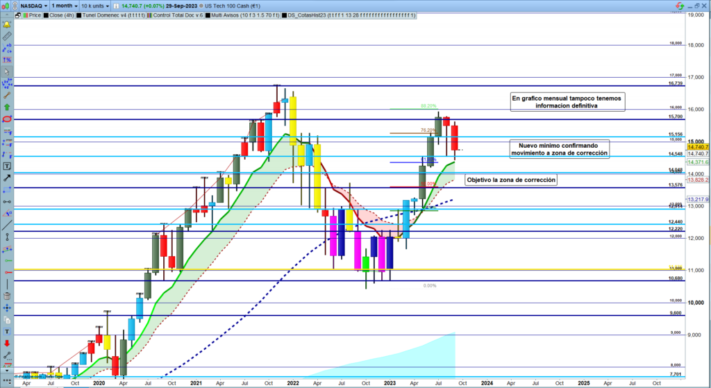This screenshot has height=388, width=711.
Task: Select the green up arrow tool
Action: click(7, 108)
